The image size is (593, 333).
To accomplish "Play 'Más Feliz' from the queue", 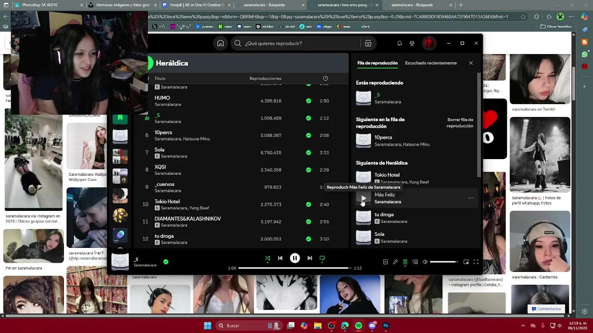I will tap(363, 198).
